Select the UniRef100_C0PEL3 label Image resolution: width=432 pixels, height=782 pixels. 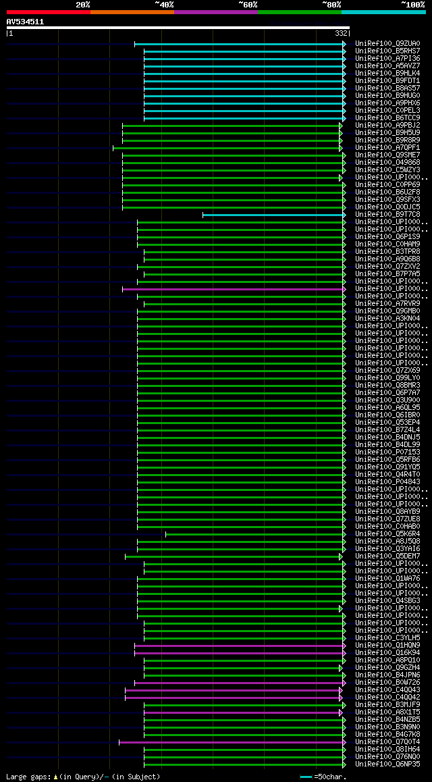click(x=387, y=111)
